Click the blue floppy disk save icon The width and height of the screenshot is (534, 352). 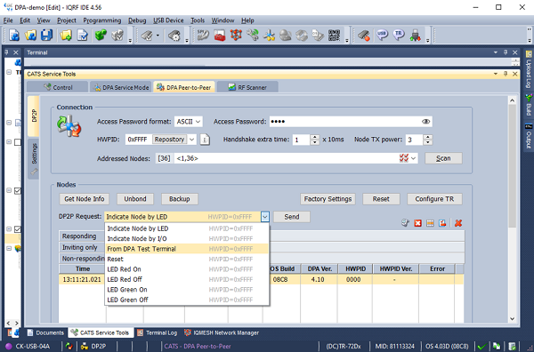click(x=46, y=35)
